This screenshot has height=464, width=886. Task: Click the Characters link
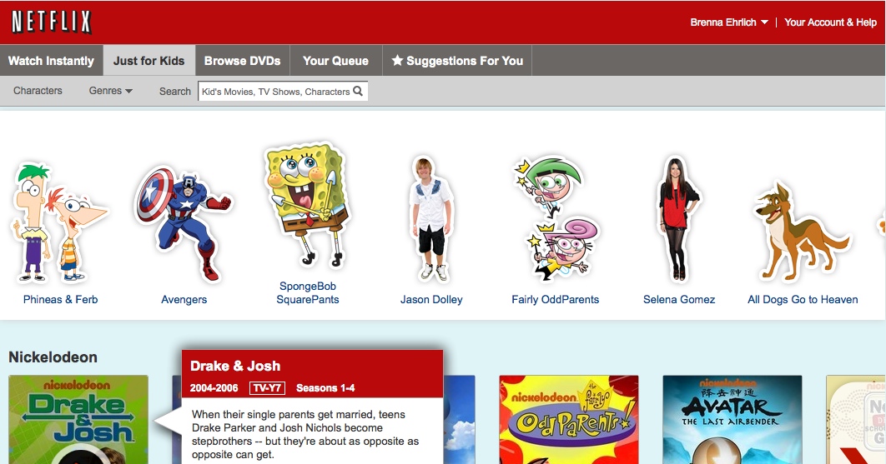[x=38, y=90]
